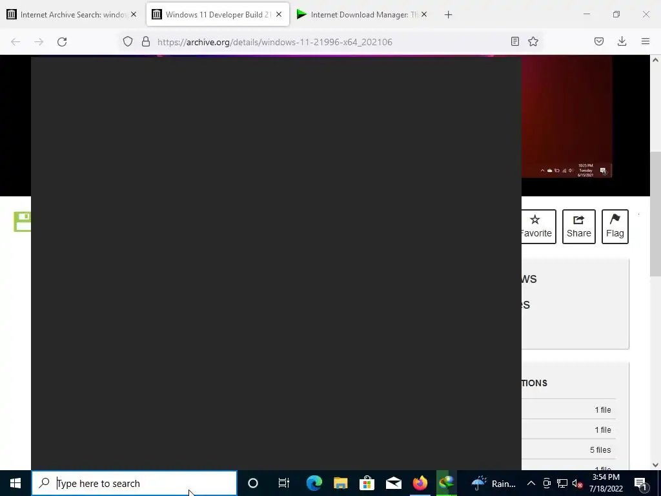Open Mail app from taskbar
This screenshot has height=496, width=661.
(394, 483)
